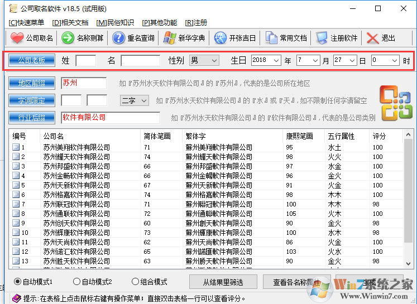The width and height of the screenshot is (417, 304).
Task: Click the suffix field 软件有限公司
Action: click(111, 118)
